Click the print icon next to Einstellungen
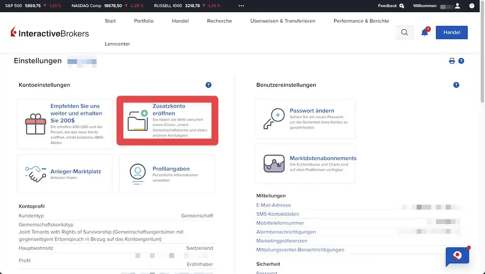Screen dimensions: 485x274 pyautogui.click(x=452, y=61)
